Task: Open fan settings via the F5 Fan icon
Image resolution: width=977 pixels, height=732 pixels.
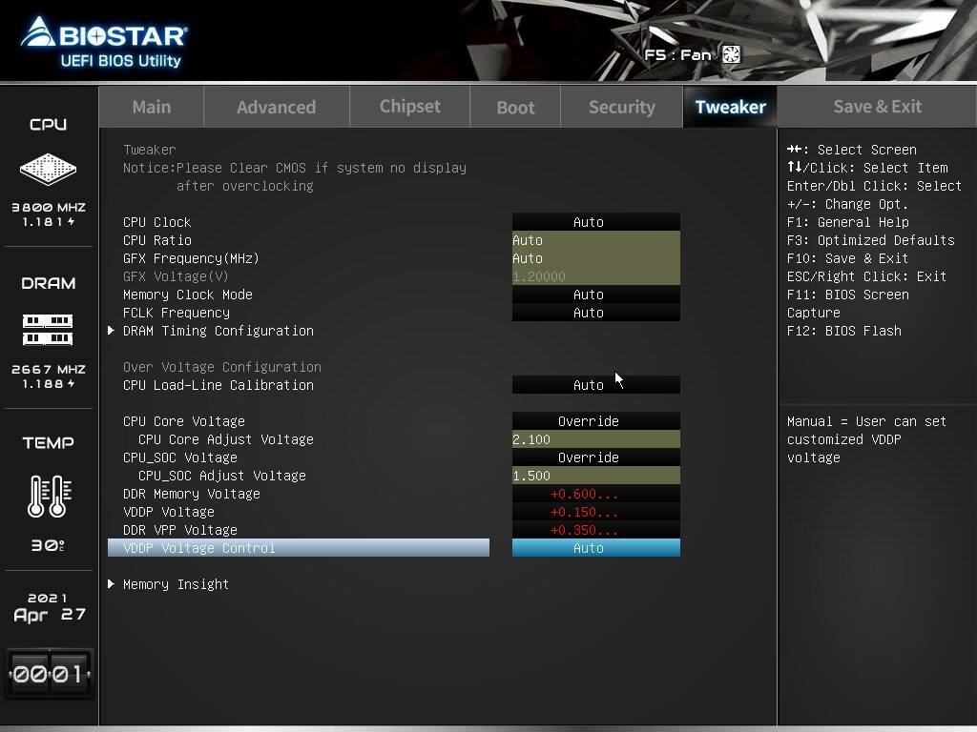Action: coord(730,54)
